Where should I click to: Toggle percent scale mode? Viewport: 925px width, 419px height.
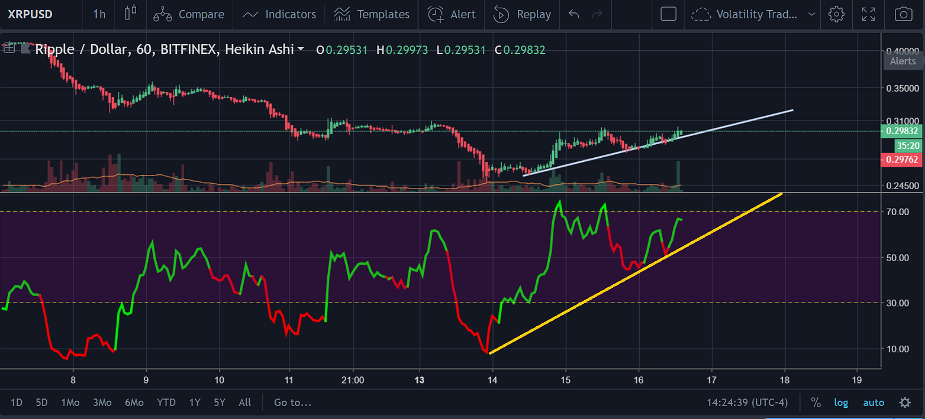[x=816, y=402]
